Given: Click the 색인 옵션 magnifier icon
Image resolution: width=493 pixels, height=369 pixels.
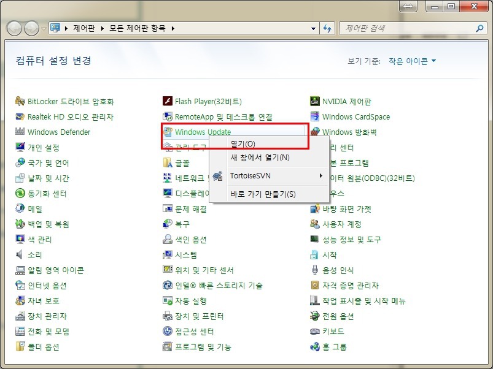Looking at the screenshot, I should coord(168,239).
